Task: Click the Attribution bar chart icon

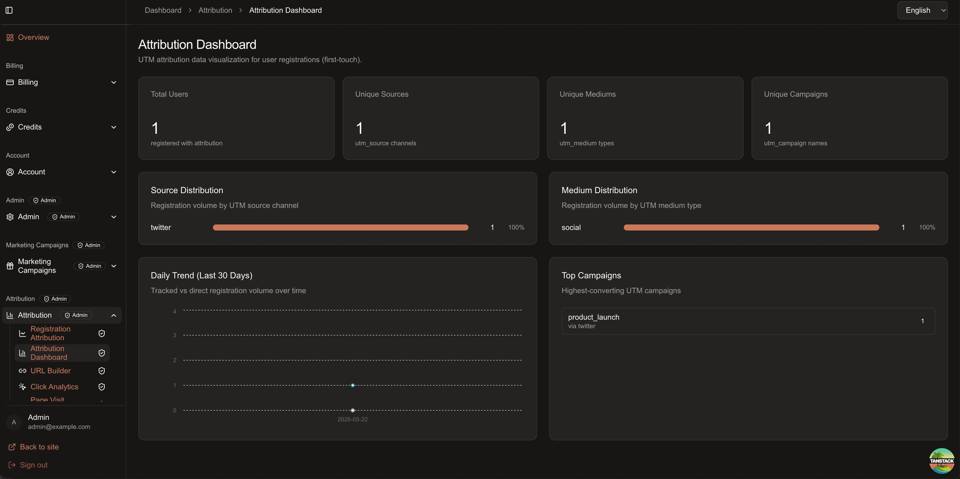Action: 10,315
